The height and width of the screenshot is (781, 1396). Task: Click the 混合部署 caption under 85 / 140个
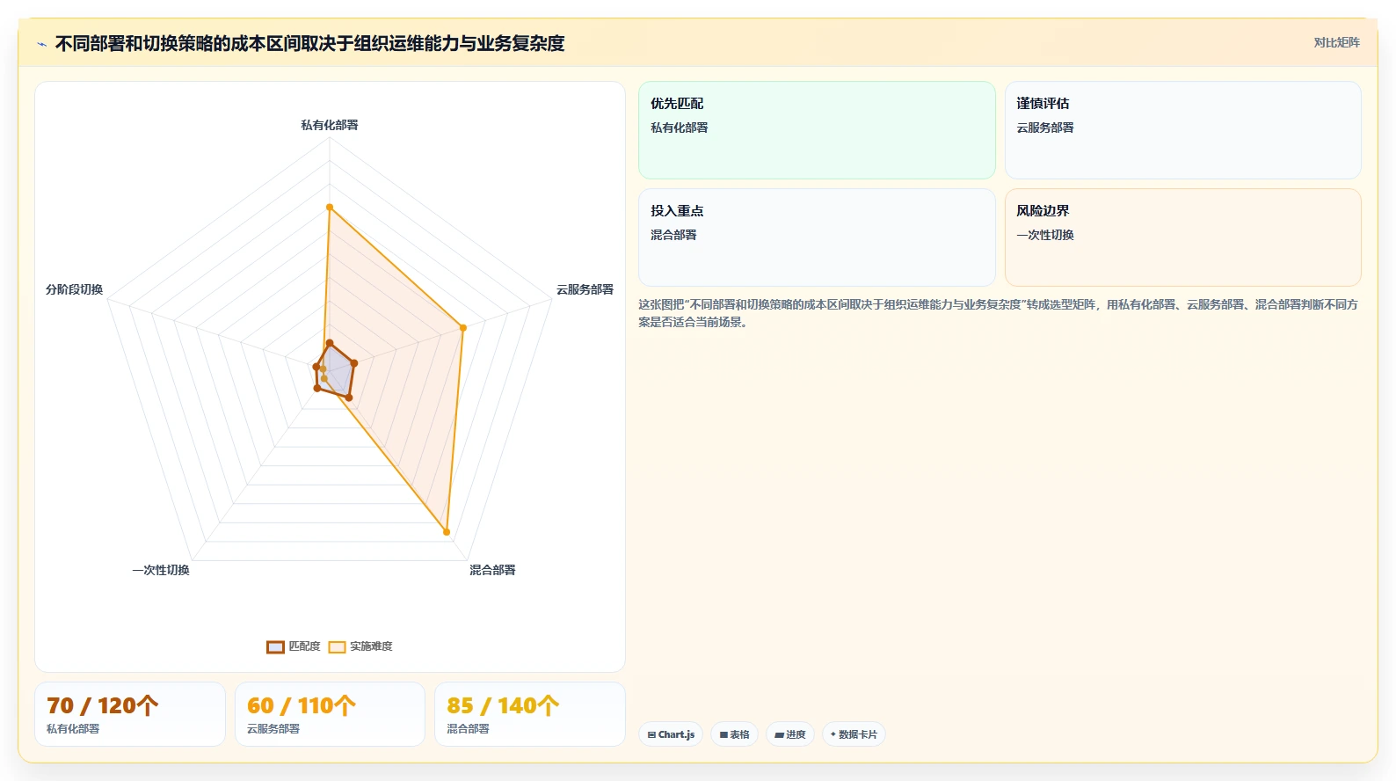point(468,729)
